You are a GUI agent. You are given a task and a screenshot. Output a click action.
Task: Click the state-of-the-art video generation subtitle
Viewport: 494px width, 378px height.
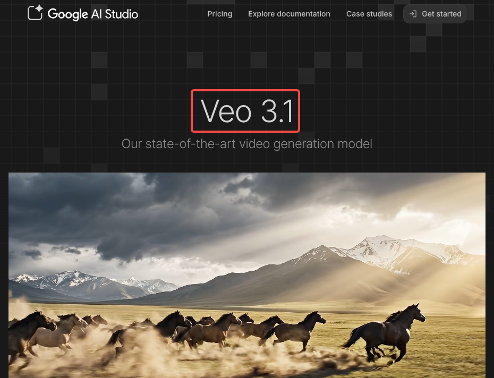coord(246,144)
